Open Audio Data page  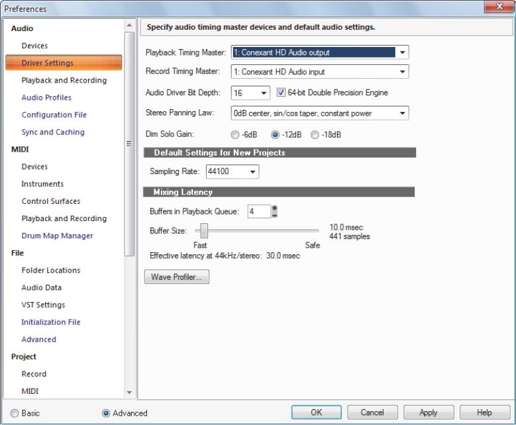point(42,287)
